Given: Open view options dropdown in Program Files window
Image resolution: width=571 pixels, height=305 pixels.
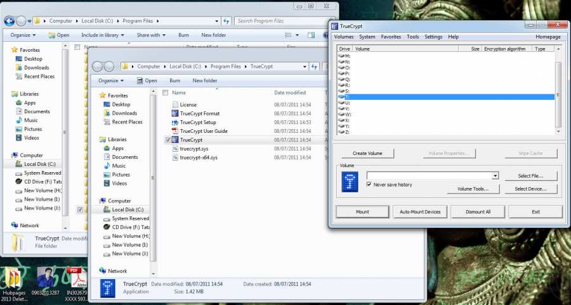Looking at the screenshot, I should pos(297,35).
